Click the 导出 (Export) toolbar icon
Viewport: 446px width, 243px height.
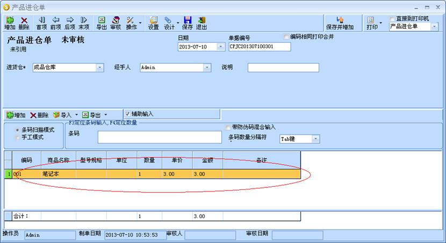coord(101,23)
